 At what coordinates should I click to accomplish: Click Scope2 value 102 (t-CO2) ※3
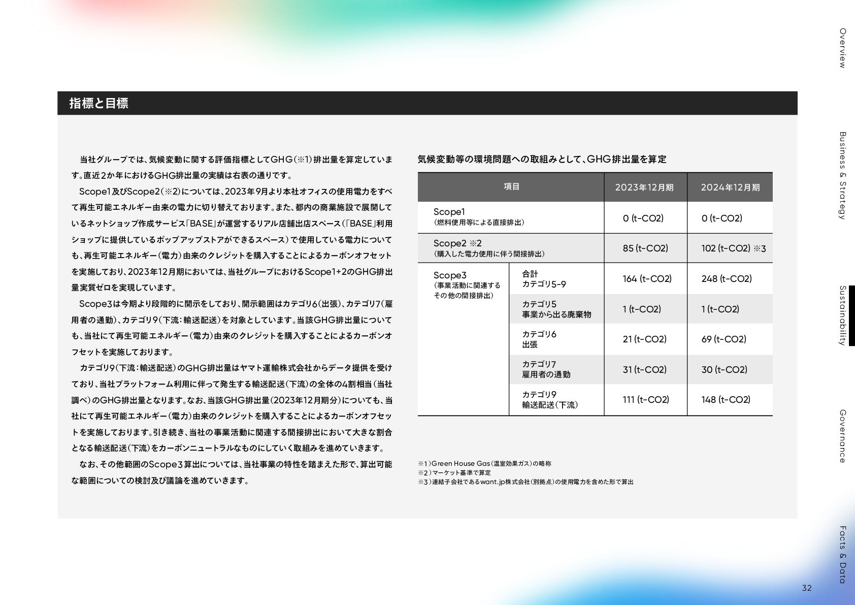click(733, 248)
